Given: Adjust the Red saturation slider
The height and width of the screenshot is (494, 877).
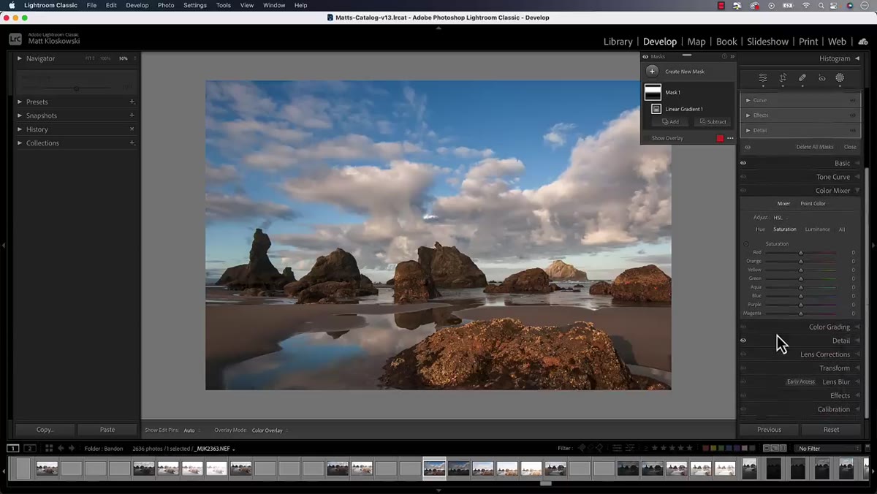Looking at the screenshot, I should coord(801,252).
